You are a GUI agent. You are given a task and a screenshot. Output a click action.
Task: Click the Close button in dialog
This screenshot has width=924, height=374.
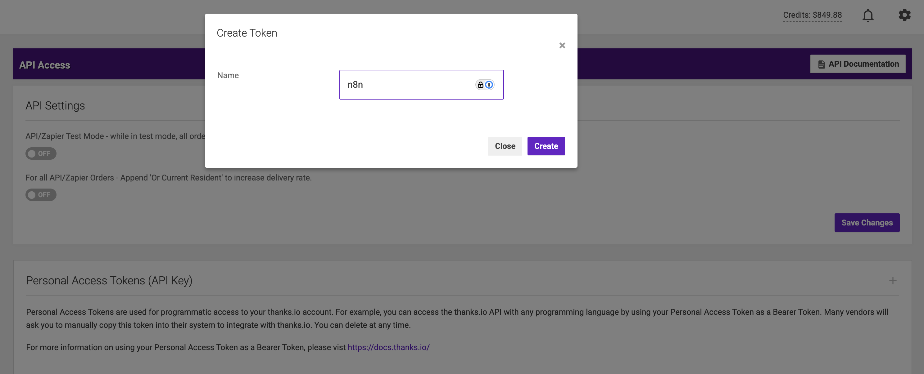505,146
